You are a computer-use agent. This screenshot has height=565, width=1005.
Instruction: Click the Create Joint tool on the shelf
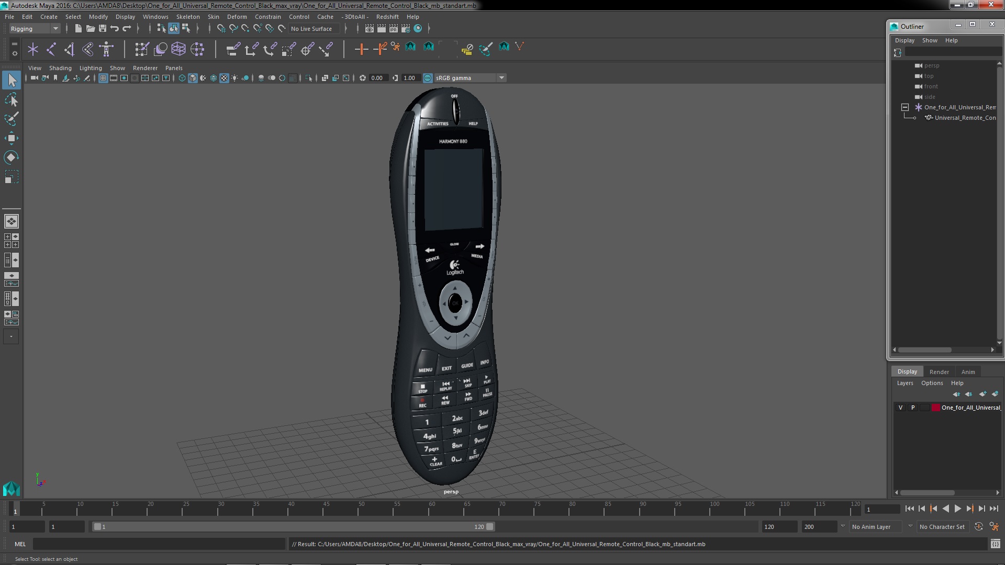point(51,49)
